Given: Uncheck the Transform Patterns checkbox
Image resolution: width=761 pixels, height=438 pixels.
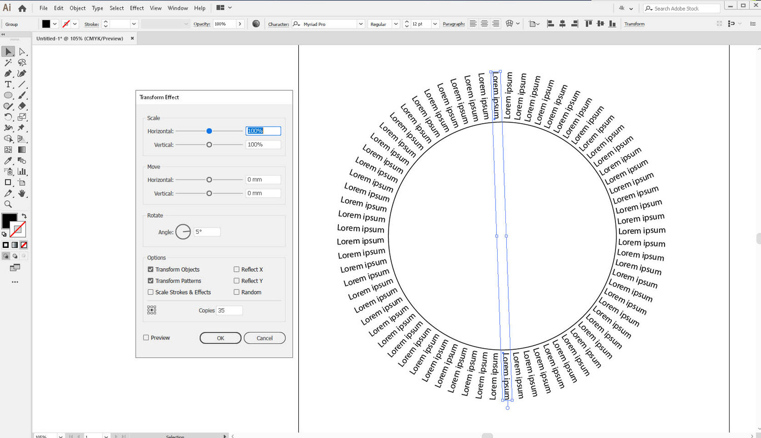Looking at the screenshot, I should coord(151,281).
